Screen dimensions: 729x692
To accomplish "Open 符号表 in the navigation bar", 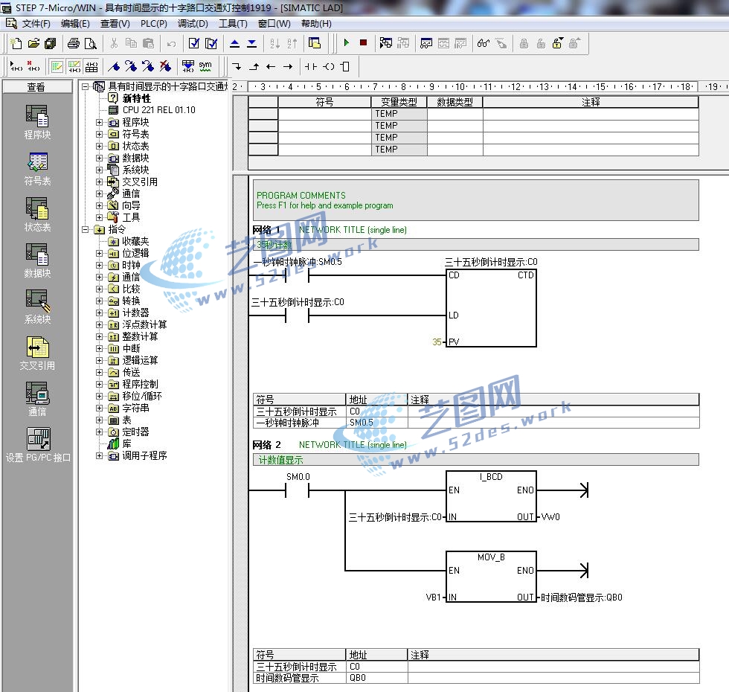I will click(x=37, y=168).
